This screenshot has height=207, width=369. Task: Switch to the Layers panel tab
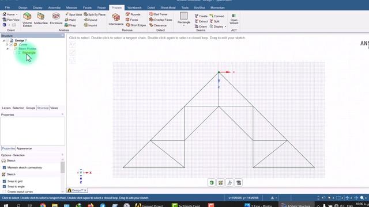point(6,108)
